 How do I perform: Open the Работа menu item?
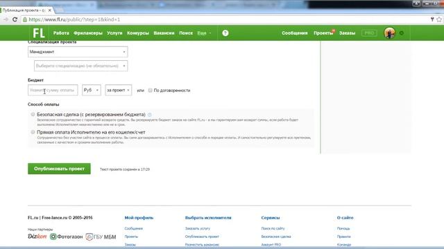61,33
